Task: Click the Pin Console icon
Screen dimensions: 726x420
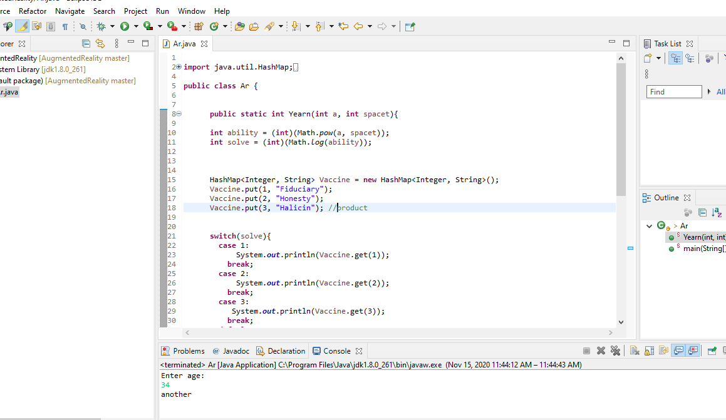Action: [712, 351]
